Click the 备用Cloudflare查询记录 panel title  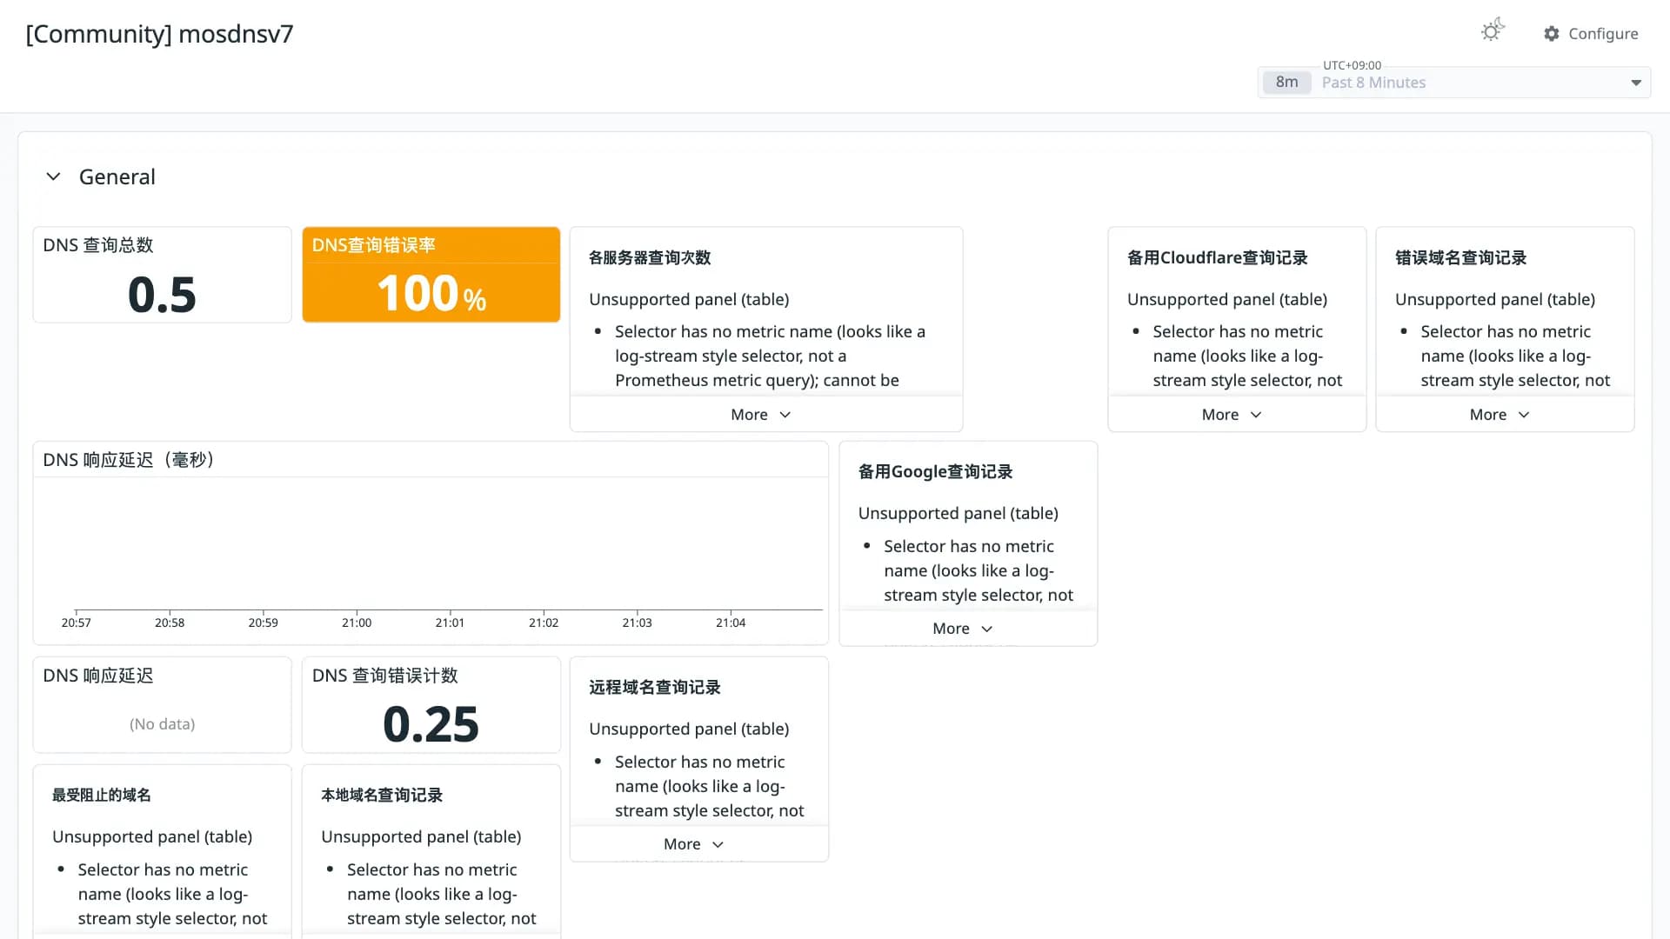(x=1217, y=257)
